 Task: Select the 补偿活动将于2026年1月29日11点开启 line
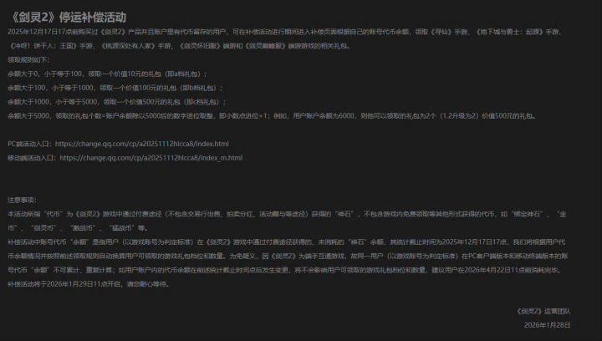(x=89, y=284)
